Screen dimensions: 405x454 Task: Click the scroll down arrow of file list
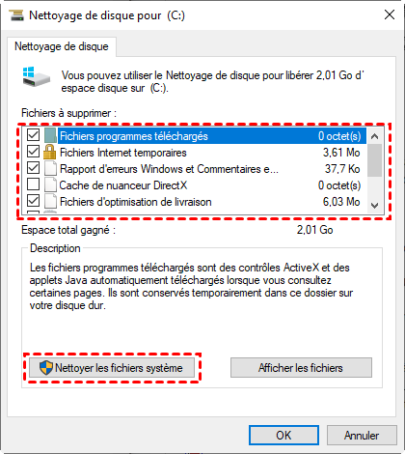click(374, 205)
